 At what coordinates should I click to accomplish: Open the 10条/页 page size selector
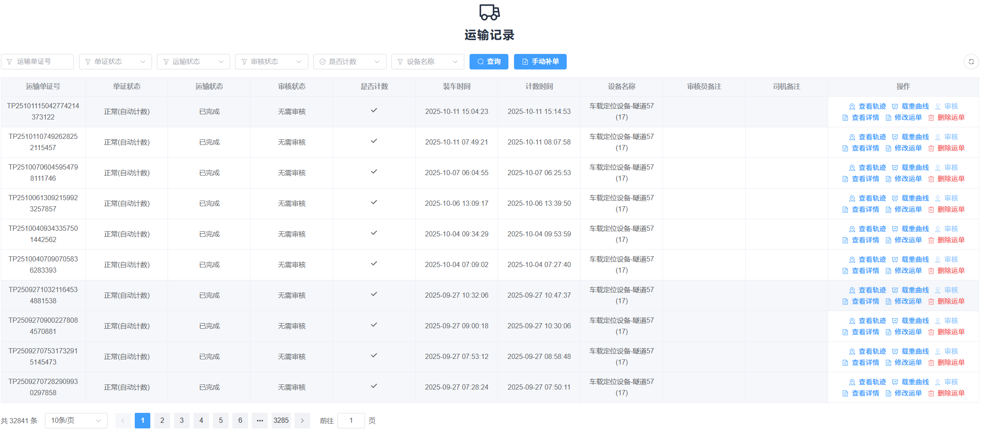coord(76,421)
